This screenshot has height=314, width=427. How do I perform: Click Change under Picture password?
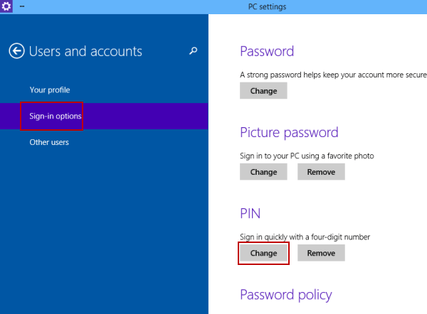(263, 172)
